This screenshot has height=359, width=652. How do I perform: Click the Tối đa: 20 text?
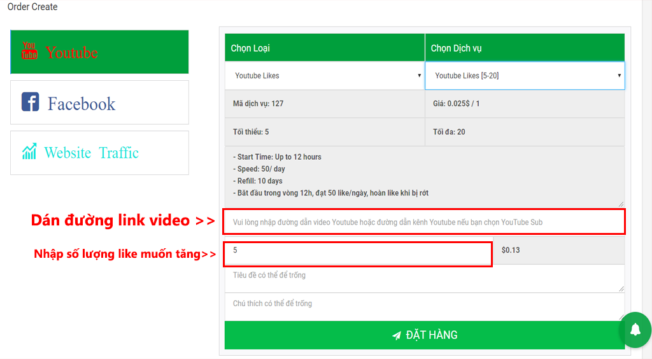click(449, 132)
